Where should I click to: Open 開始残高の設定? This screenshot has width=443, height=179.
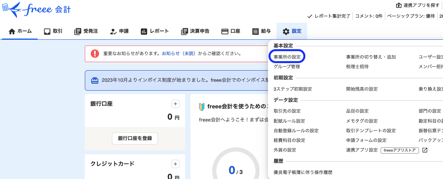pos(362,89)
